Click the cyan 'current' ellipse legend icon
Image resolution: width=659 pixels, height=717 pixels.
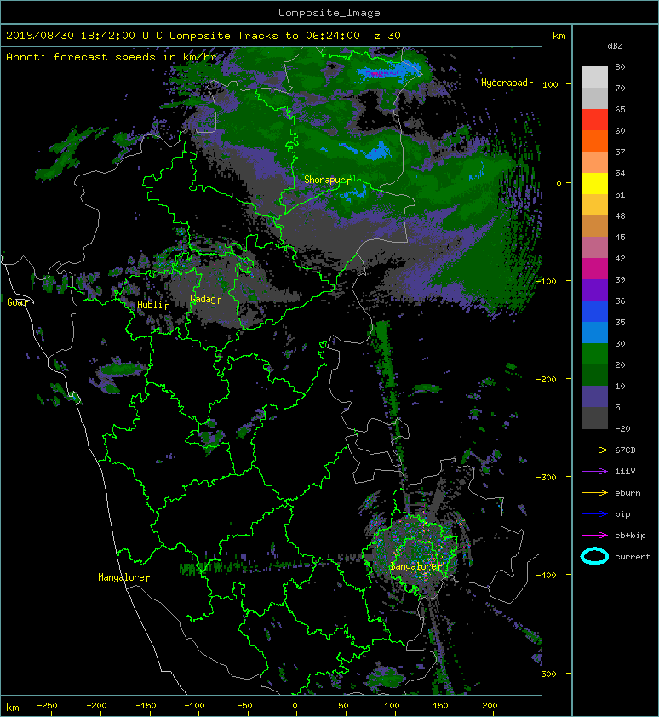coord(594,557)
